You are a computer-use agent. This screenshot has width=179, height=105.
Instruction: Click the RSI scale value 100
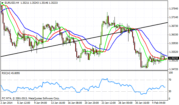tap(171, 73)
